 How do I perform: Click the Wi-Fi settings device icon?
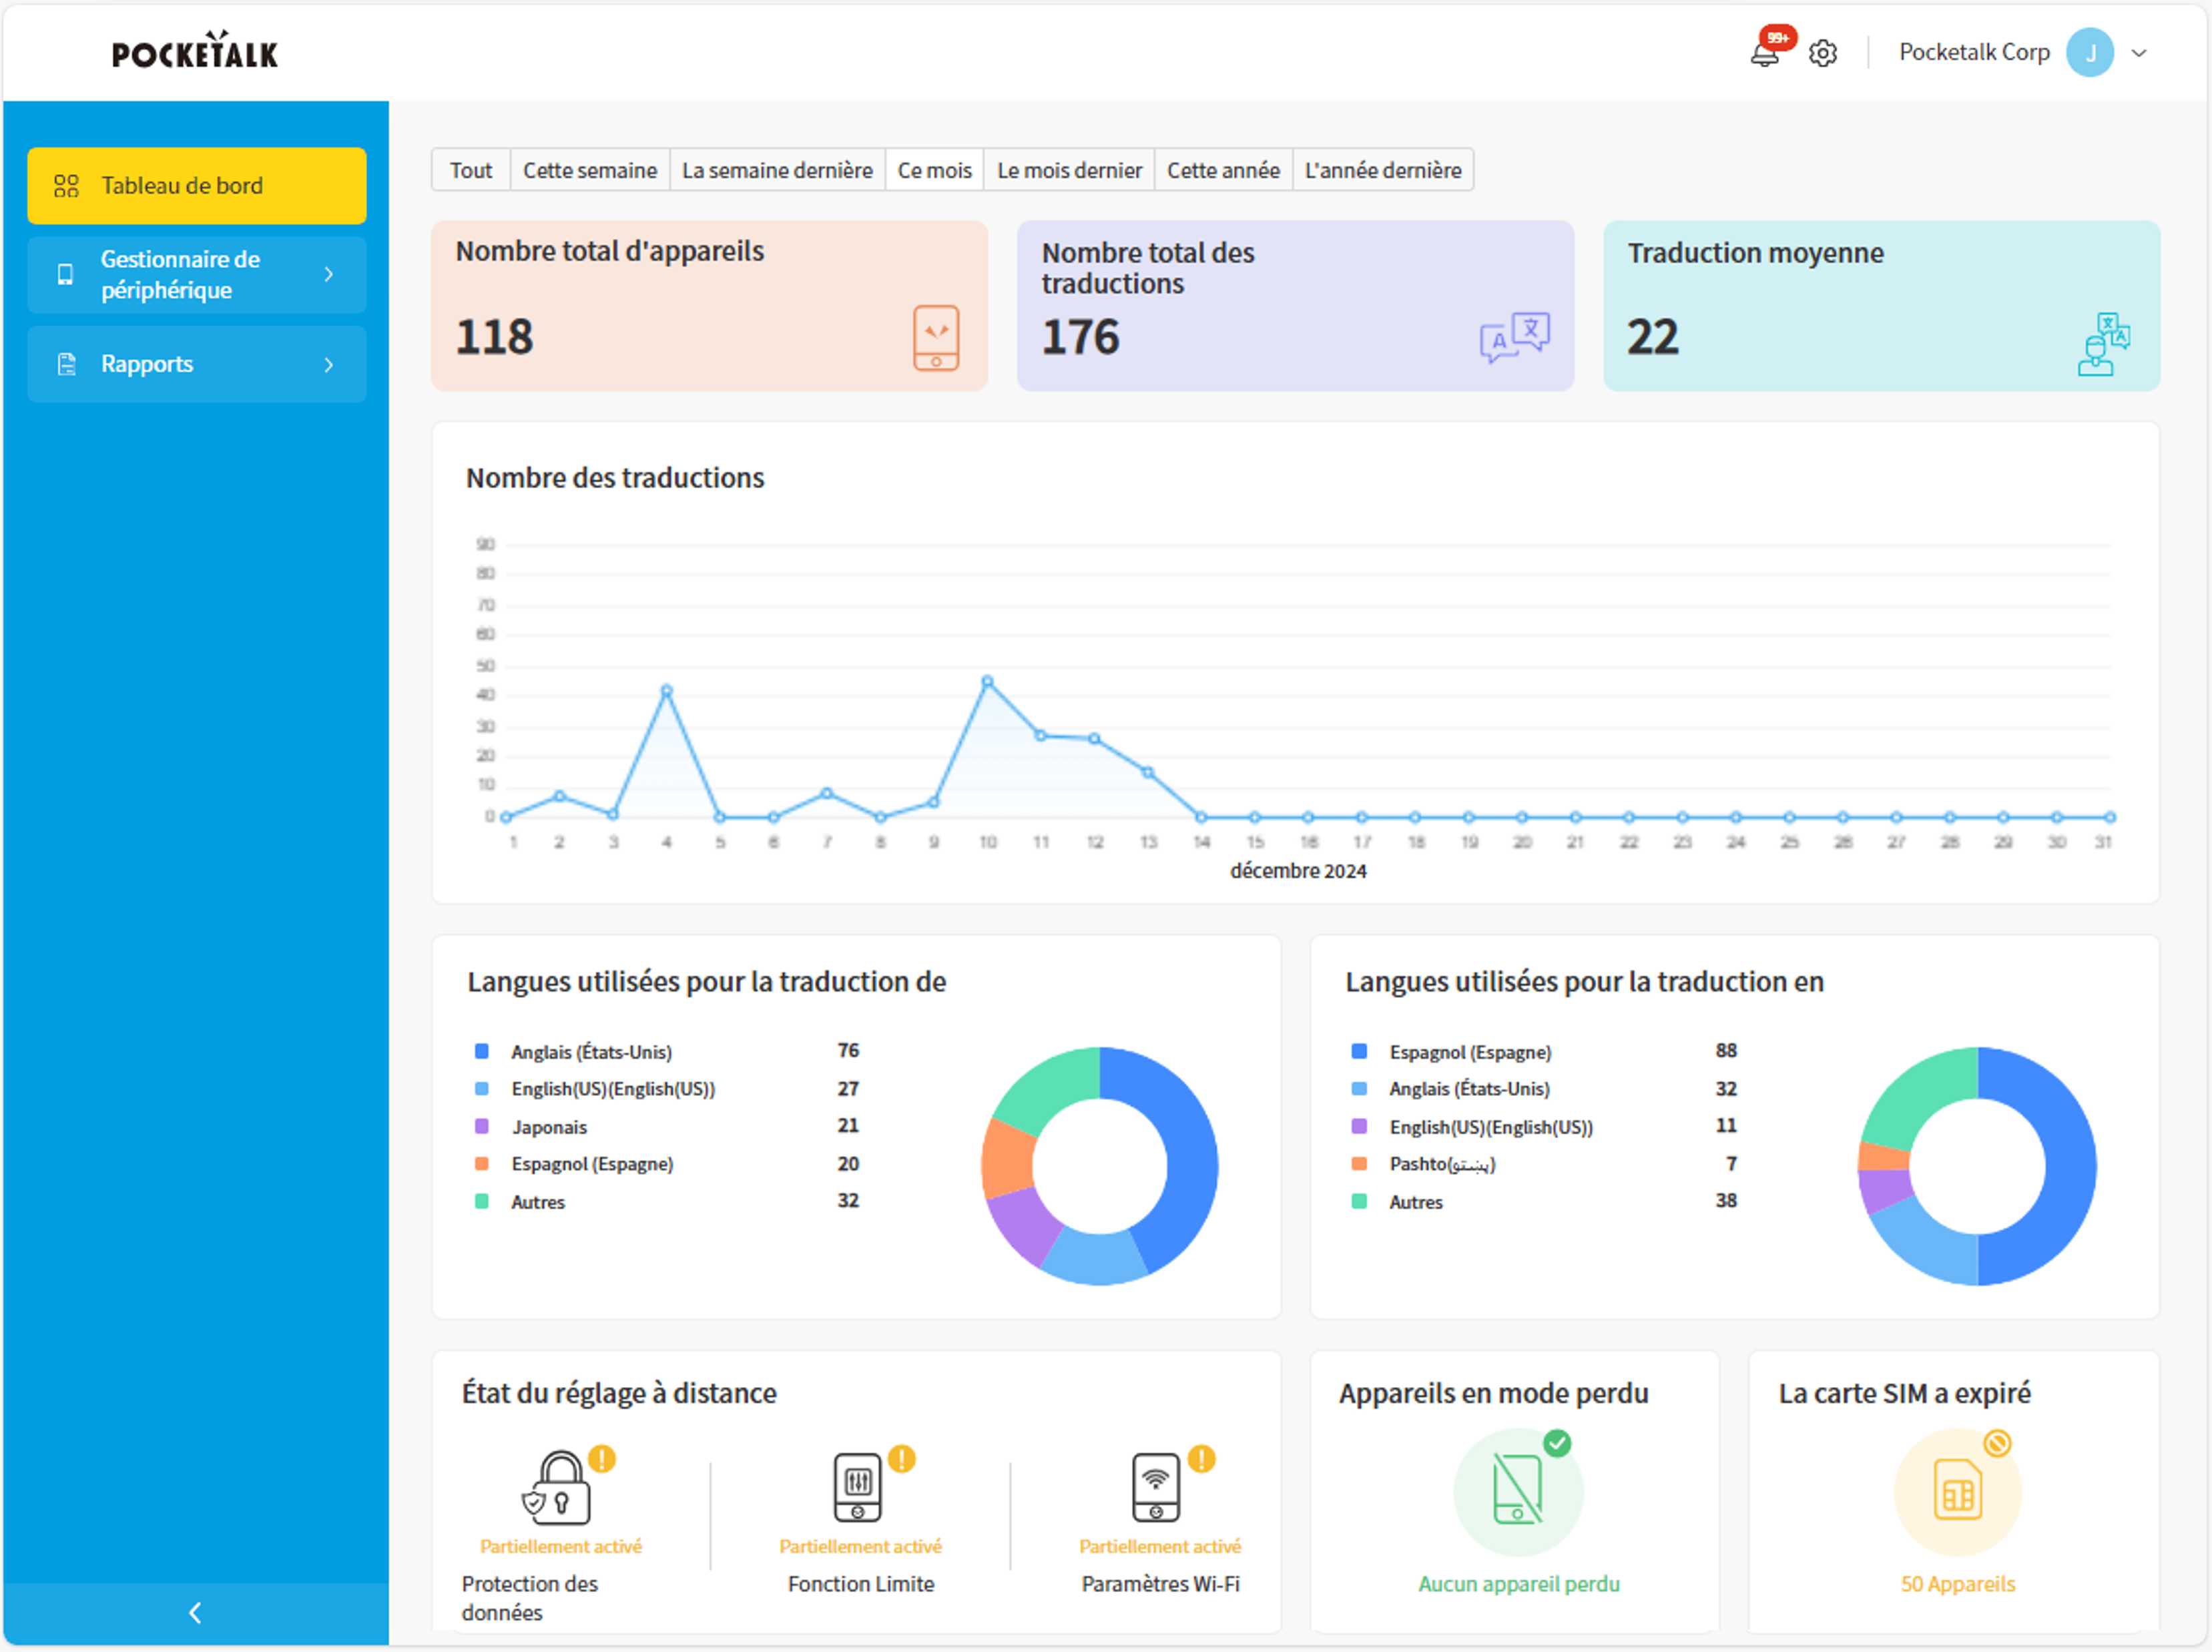coord(1156,1488)
